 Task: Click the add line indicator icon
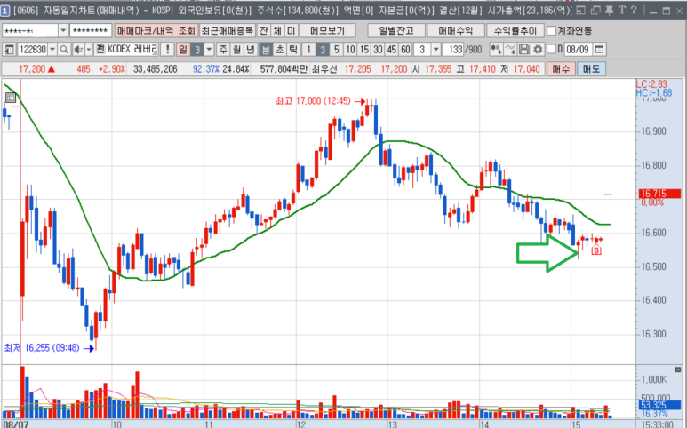point(510,50)
